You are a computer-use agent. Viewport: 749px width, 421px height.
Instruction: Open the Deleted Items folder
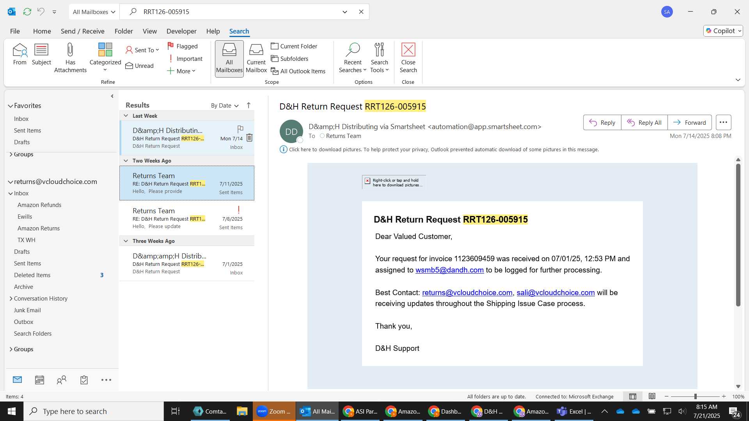coord(32,275)
